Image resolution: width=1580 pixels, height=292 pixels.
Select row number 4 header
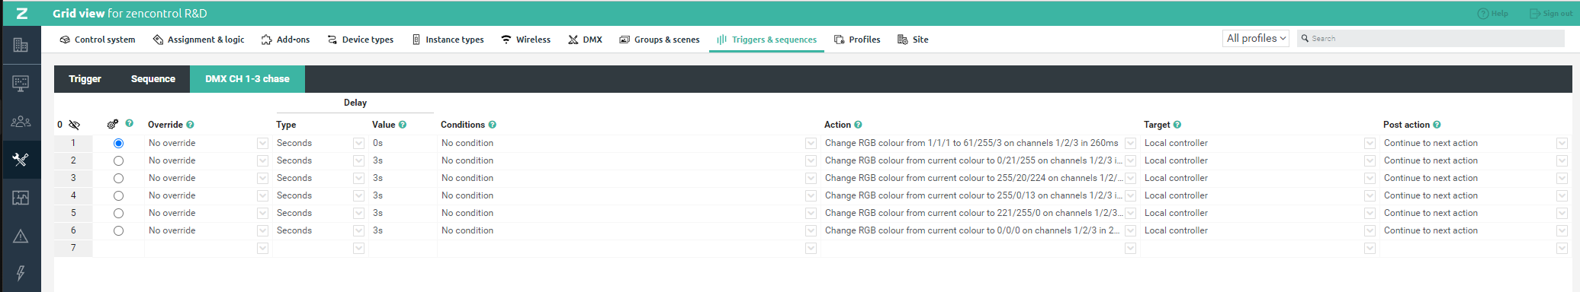pyautogui.click(x=73, y=195)
